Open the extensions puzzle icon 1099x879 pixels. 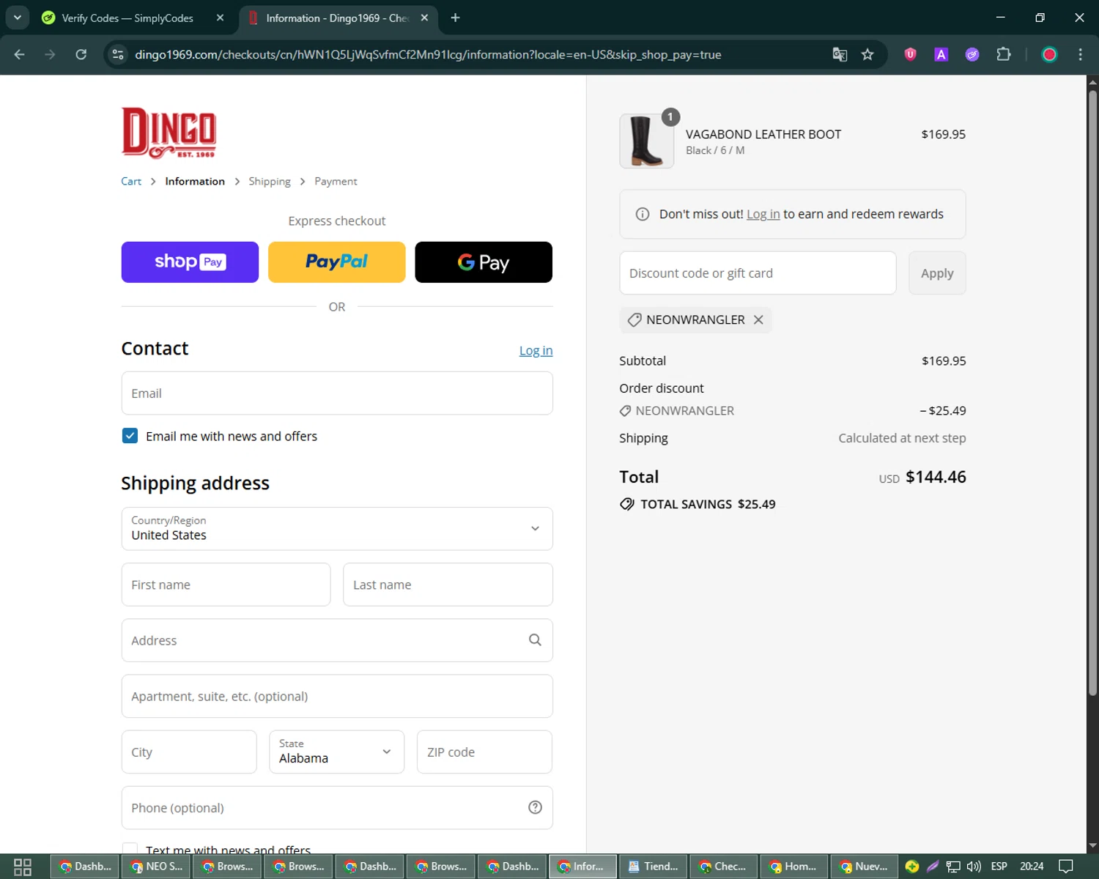click(1004, 54)
